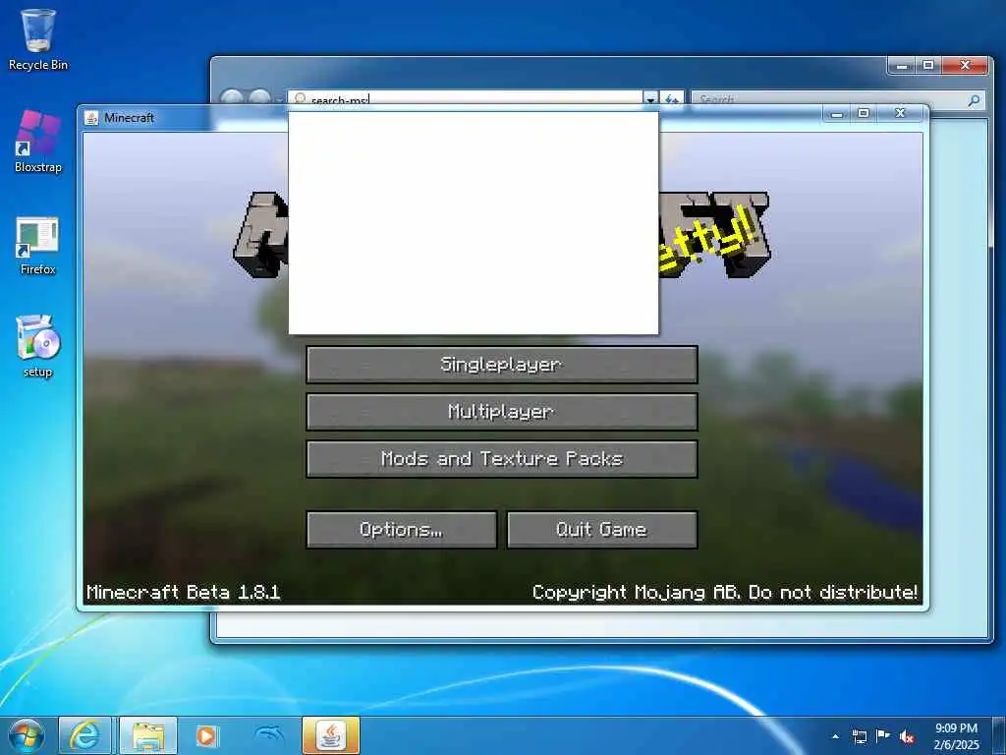Click the dolphin icon in the taskbar
The image size is (1006, 755).
(x=269, y=735)
